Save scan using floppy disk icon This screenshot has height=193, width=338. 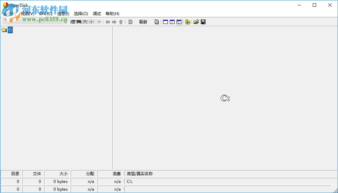click(x=203, y=22)
